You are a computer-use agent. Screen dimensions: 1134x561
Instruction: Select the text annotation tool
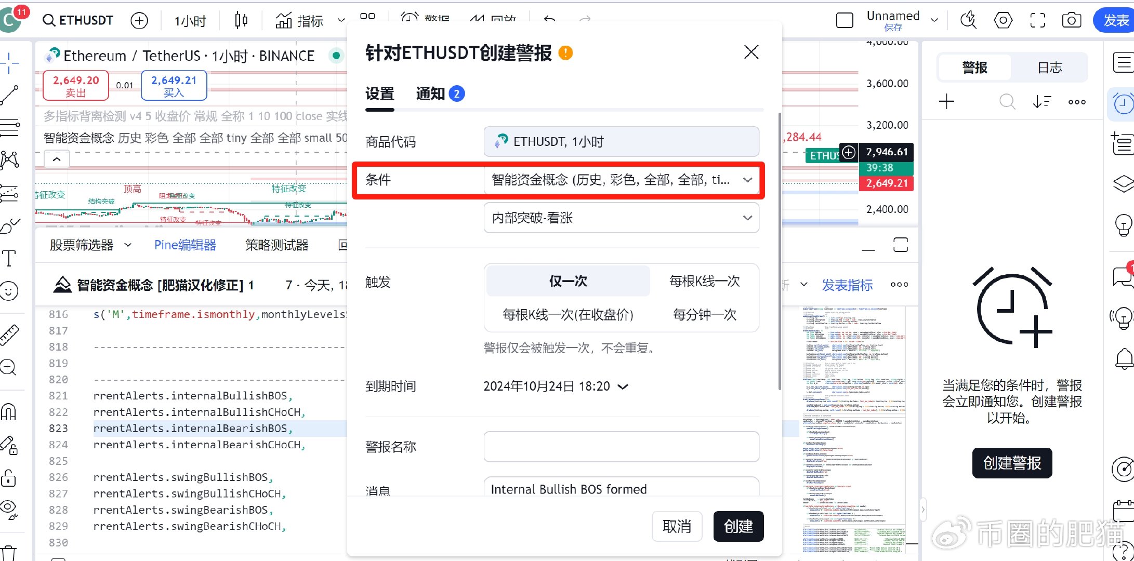tap(9, 258)
